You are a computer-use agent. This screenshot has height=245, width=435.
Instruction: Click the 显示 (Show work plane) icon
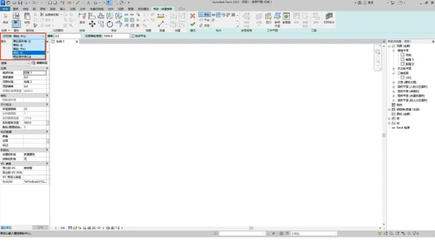pyautogui.click(x=269, y=18)
